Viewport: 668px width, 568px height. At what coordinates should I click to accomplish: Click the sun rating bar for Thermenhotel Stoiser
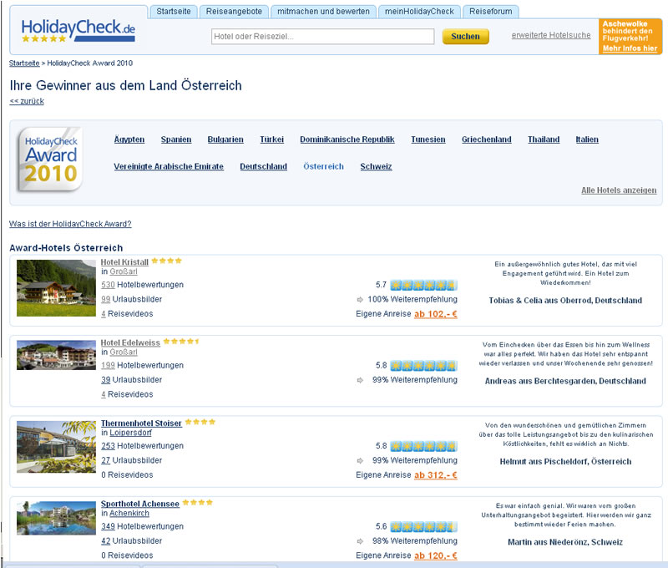tap(423, 446)
